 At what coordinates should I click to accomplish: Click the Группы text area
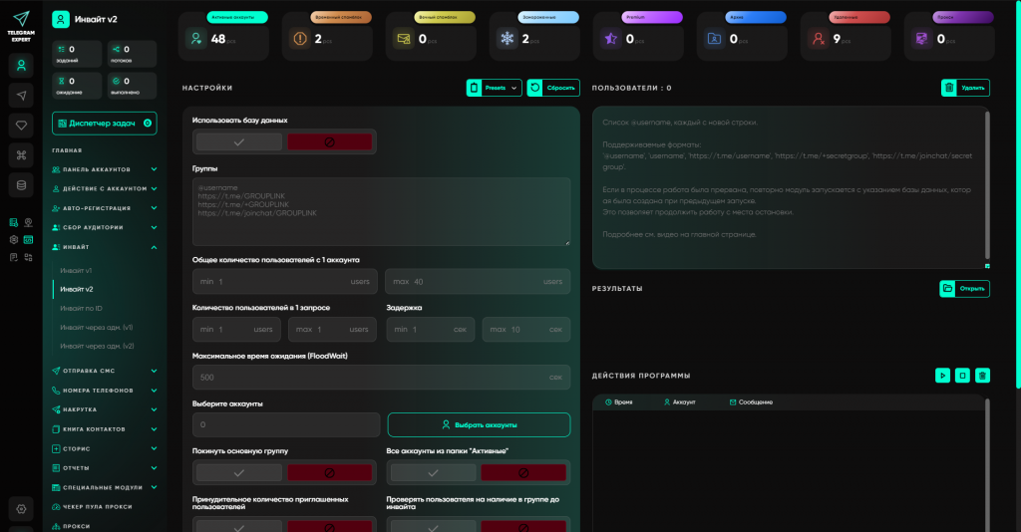381,211
